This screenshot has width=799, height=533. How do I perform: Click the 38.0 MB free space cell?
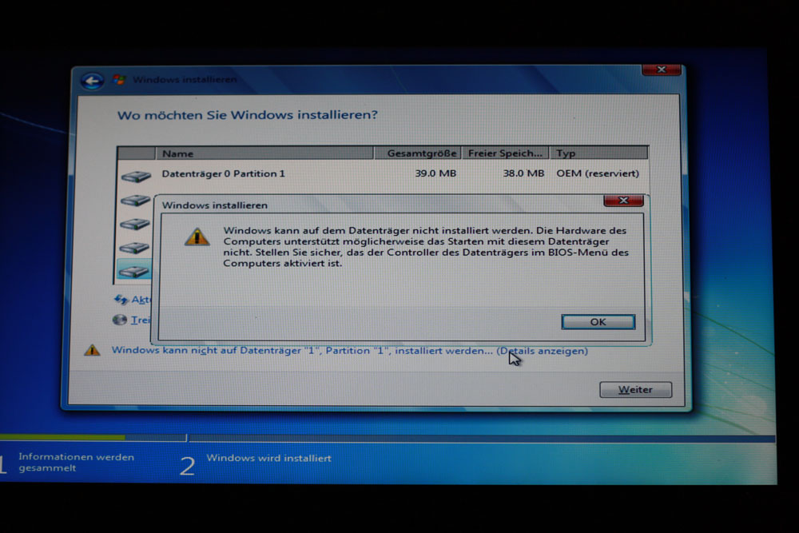(x=523, y=173)
